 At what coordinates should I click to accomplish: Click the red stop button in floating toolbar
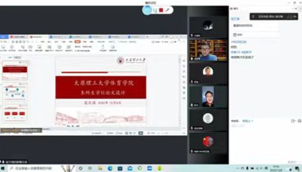pos(161,9)
